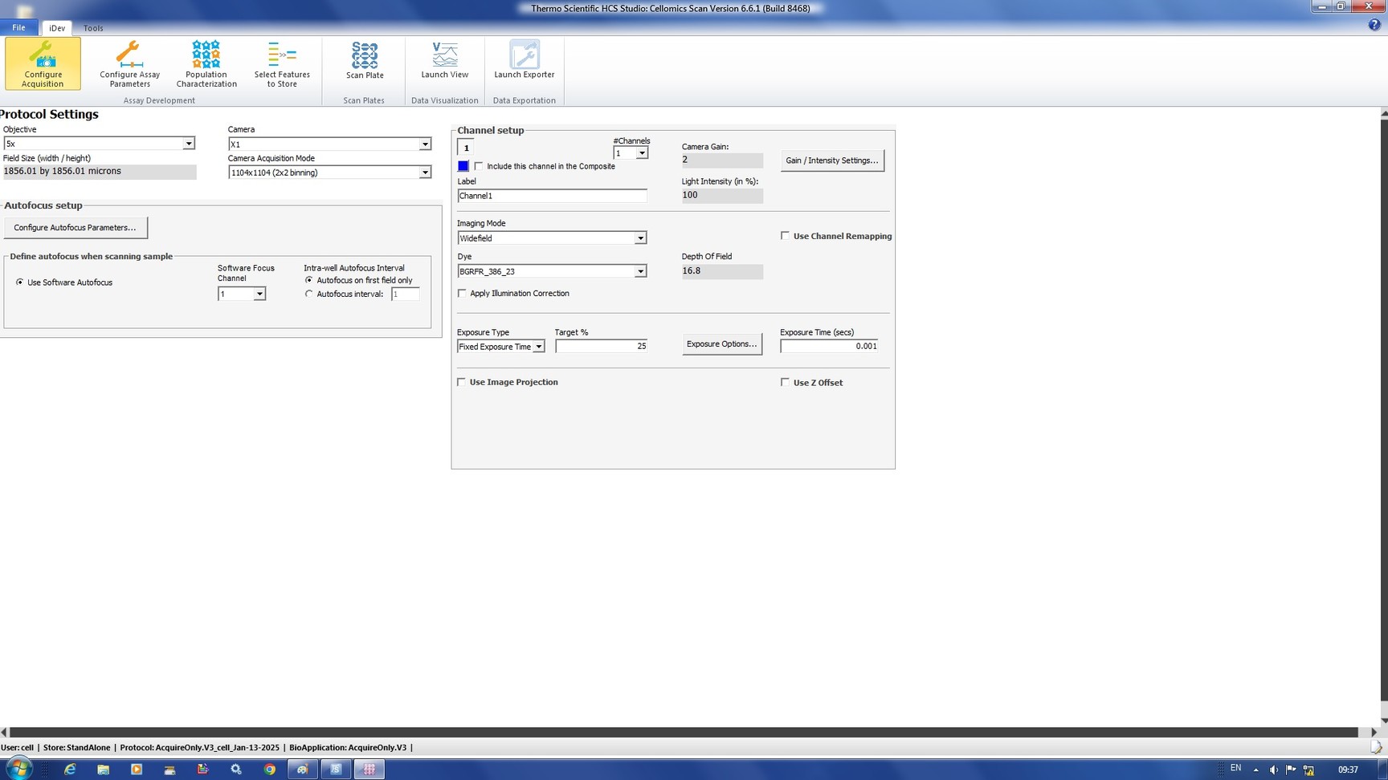
Task: Open Population Characterization in the ribbon
Action: (x=206, y=63)
